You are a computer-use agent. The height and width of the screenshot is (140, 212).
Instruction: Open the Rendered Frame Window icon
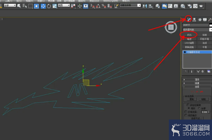pos(195,6)
